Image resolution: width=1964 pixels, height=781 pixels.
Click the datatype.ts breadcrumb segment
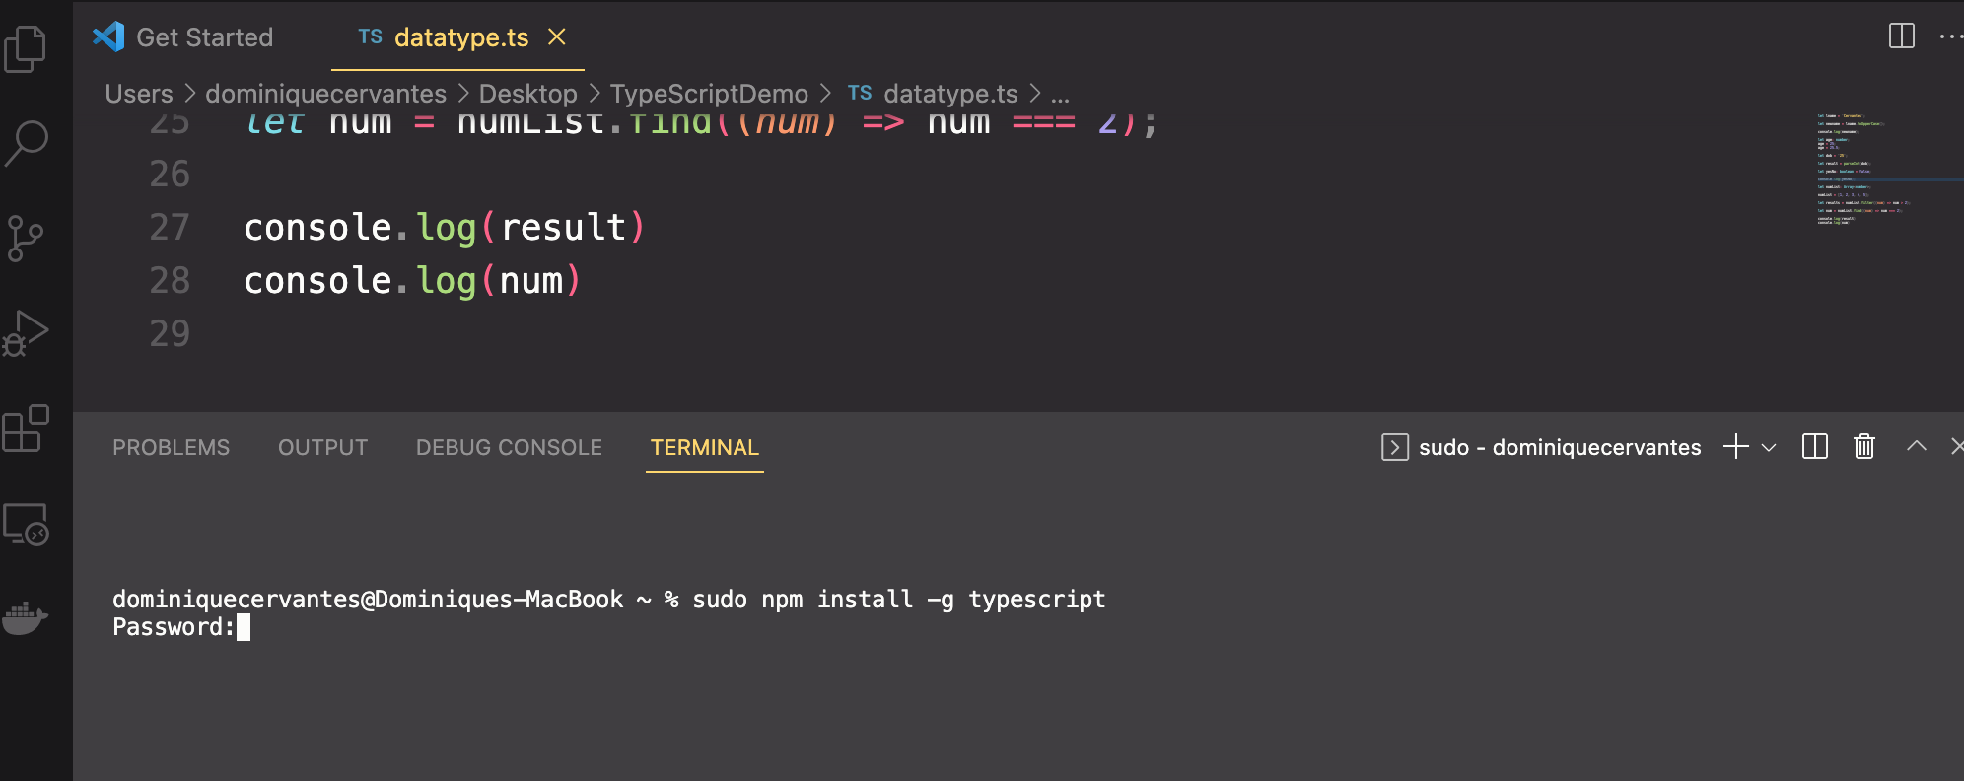pos(950,94)
